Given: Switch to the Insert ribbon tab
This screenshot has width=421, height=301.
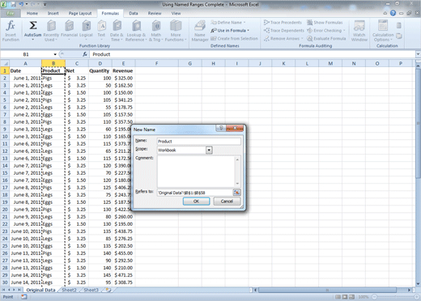Looking at the screenshot, I should [x=53, y=13].
